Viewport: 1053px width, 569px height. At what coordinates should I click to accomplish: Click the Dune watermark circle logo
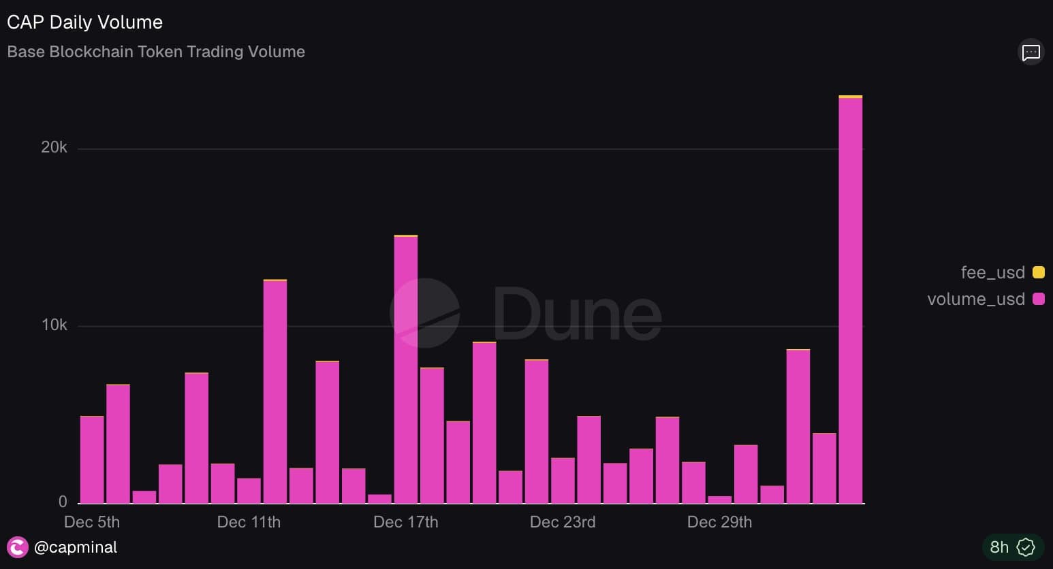pyautogui.click(x=424, y=313)
